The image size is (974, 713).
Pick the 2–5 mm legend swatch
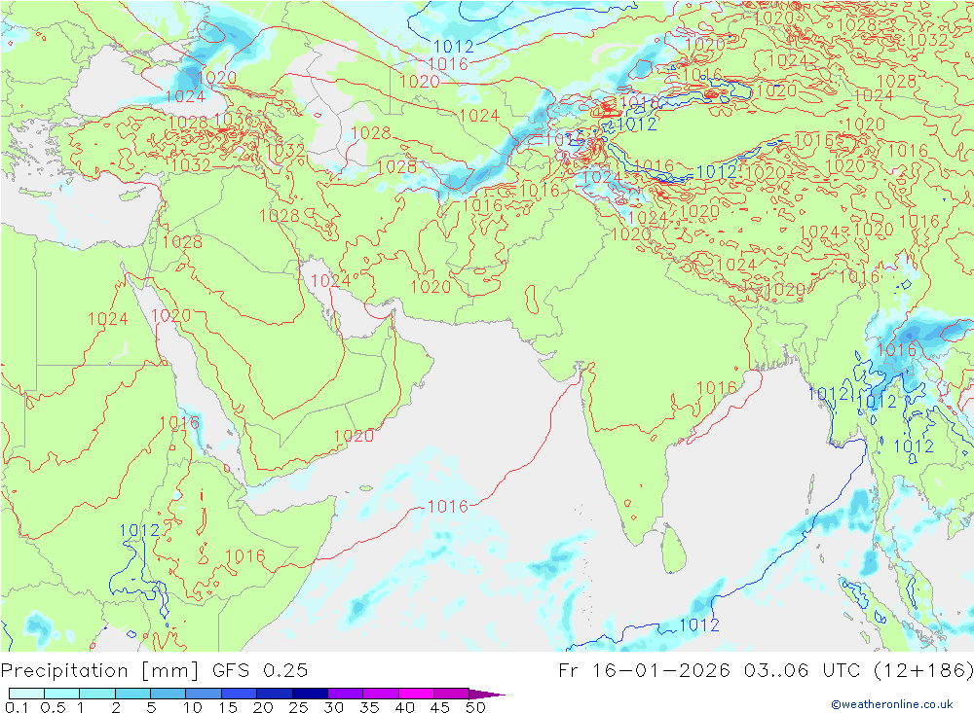(x=132, y=694)
